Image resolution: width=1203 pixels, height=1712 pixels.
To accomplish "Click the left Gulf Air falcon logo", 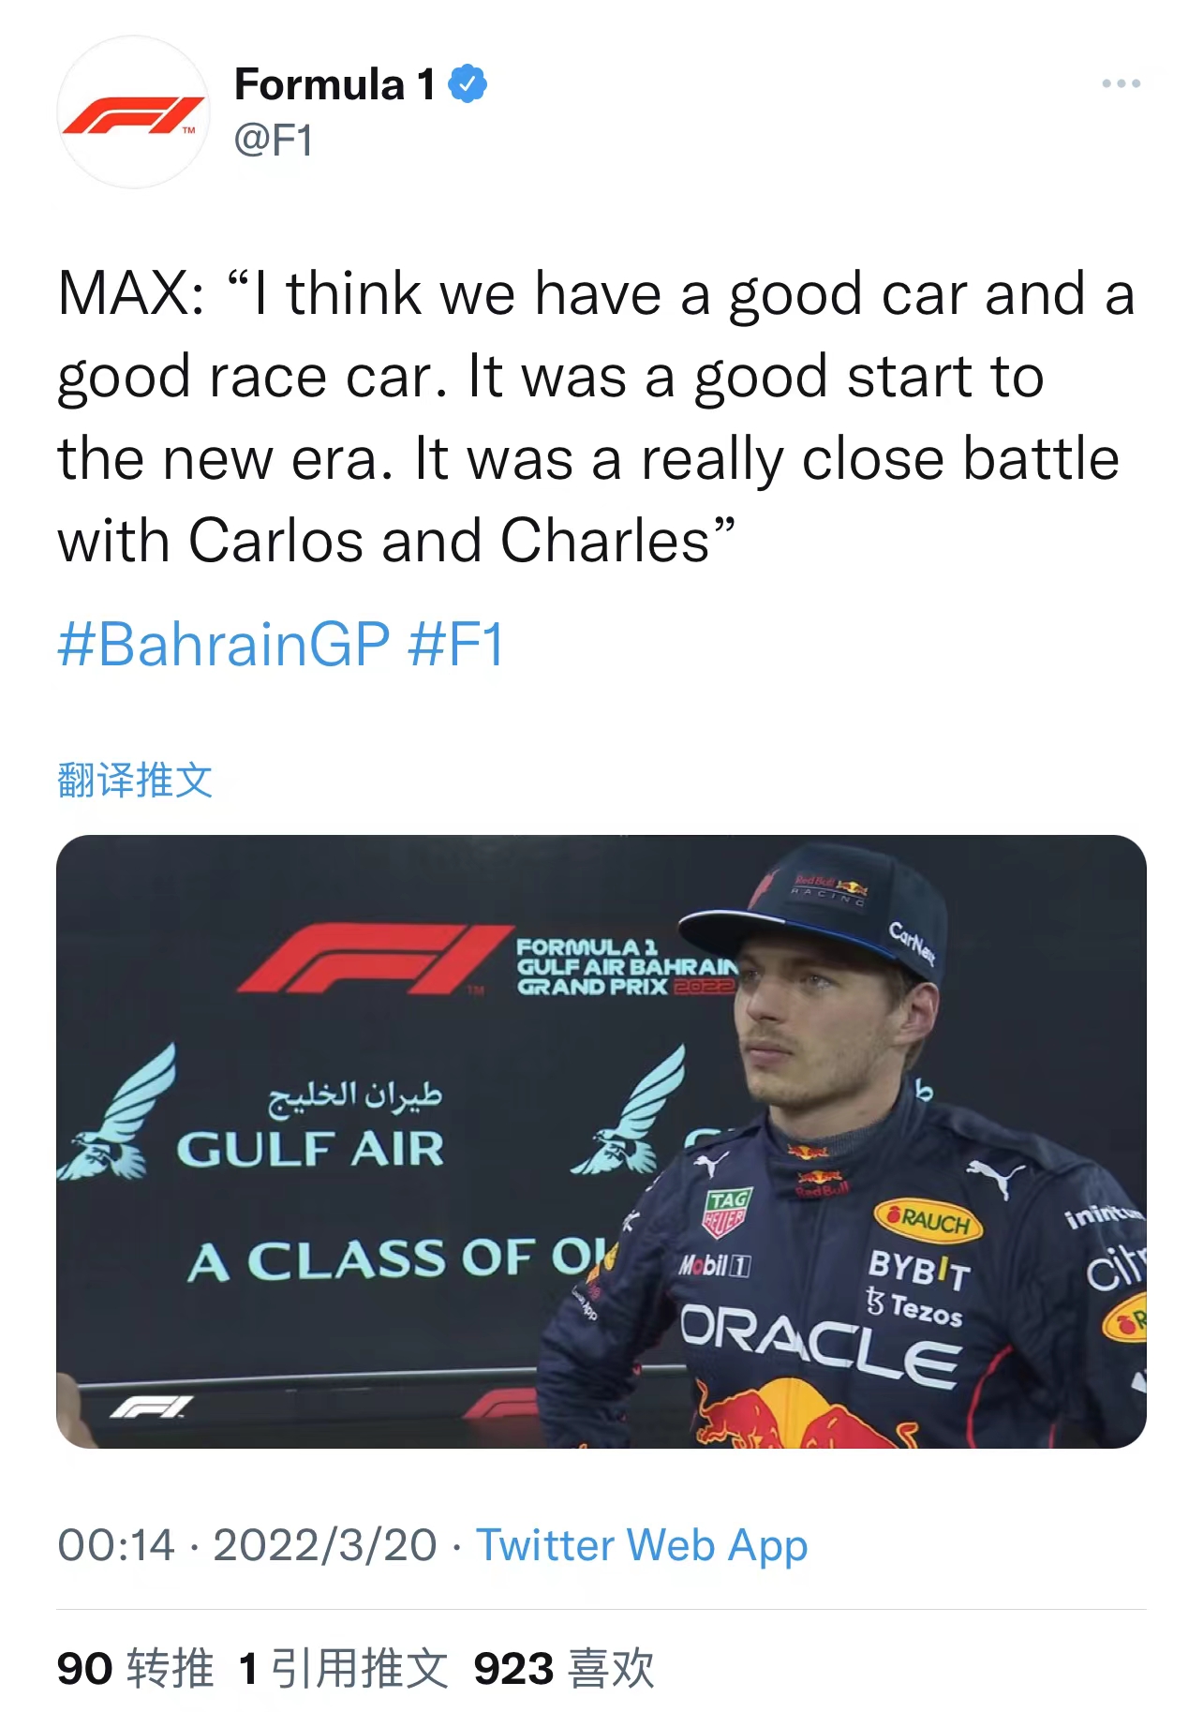I will [118, 1115].
